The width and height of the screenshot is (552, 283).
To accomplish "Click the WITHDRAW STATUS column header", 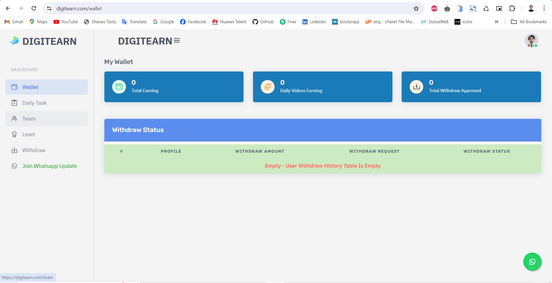I will 486,151.
